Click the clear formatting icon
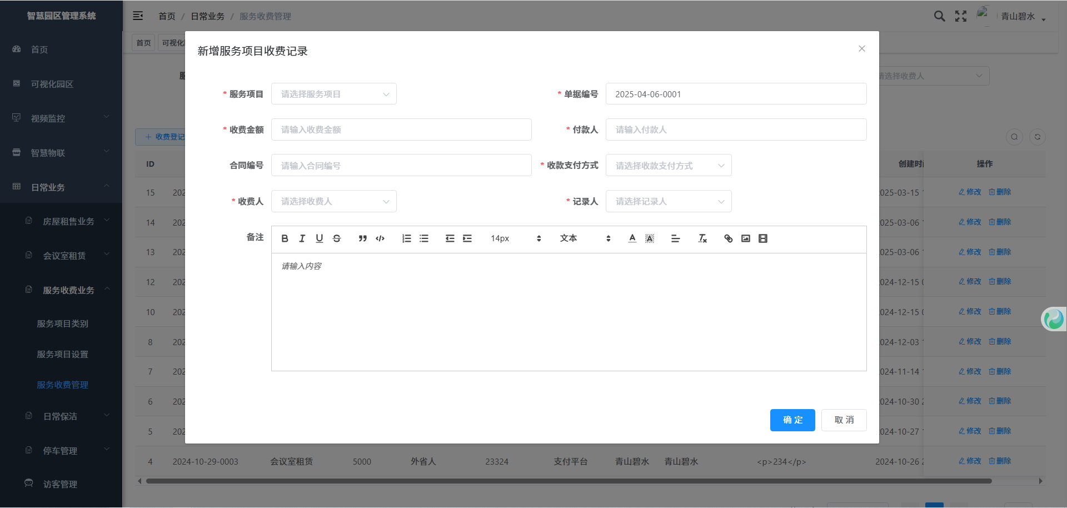This screenshot has height=508, width=1067. point(702,238)
